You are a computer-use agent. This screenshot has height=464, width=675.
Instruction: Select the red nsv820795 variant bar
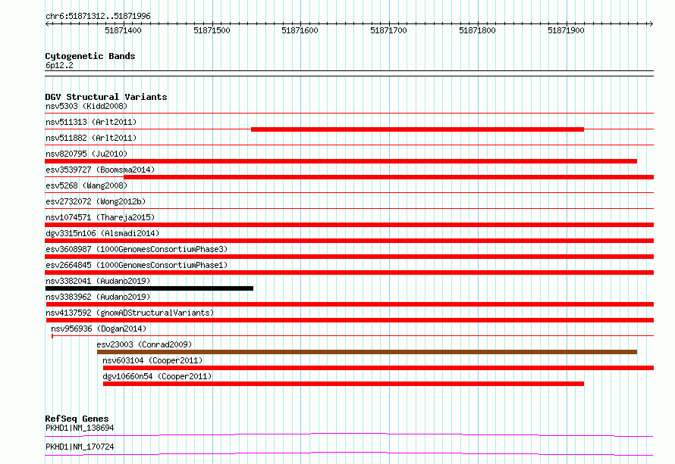341,161
